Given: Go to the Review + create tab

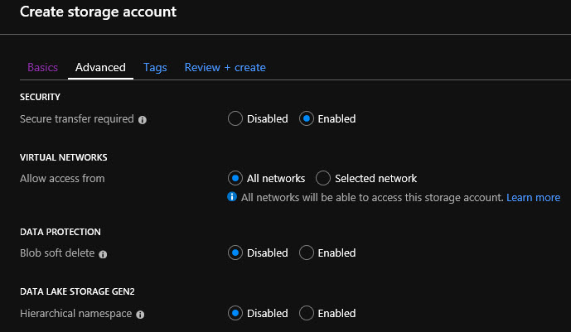Looking at the screenshot, I should [x=225, y=67].
